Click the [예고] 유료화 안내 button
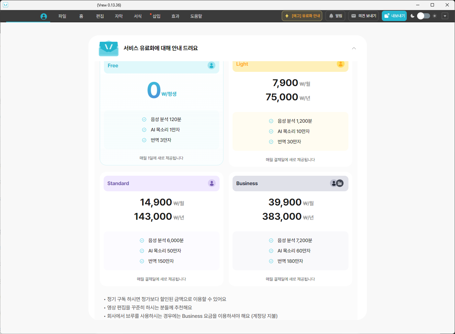Viewport: 455px width, 334px height. click(x=302, y=16)
